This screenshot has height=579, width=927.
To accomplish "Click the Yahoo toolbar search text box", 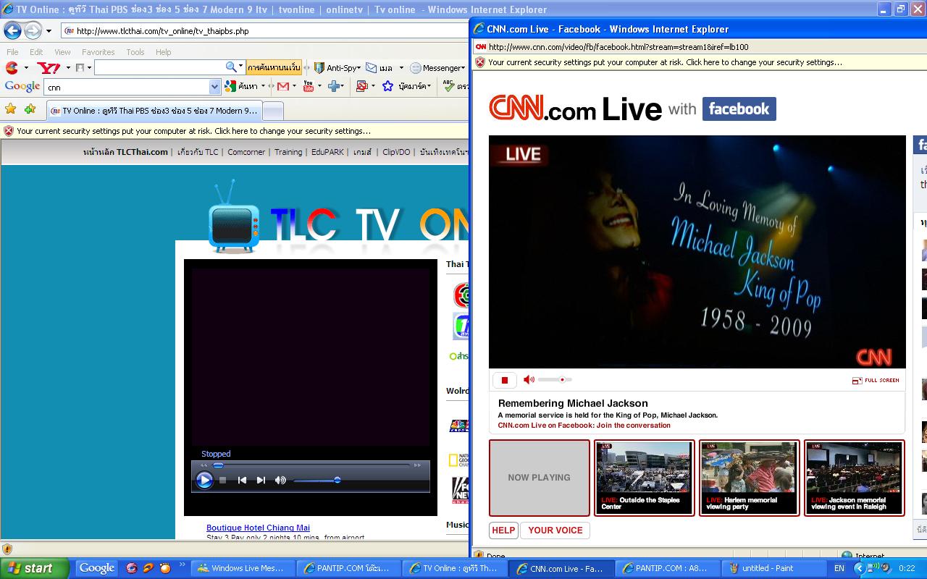I will [x=159, y=67].
